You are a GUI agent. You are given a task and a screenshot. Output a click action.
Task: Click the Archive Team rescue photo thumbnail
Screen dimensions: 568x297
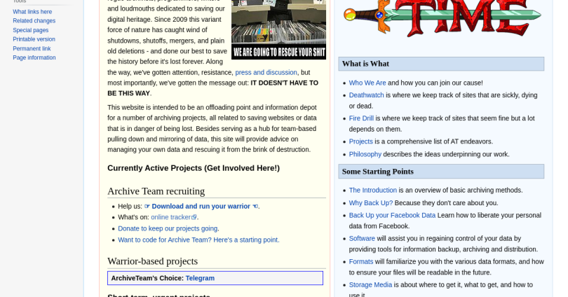[x=278, y=28]
